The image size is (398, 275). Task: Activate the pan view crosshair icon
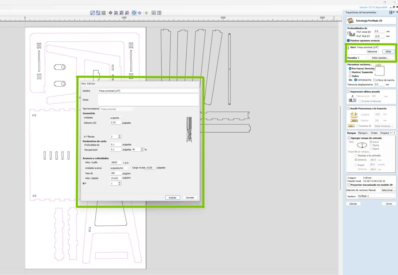[x=110, y=13]
